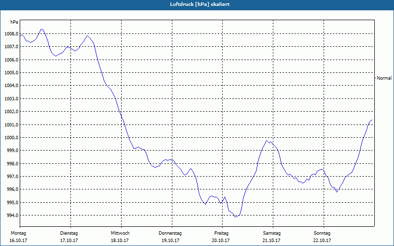Click the 'Normal' marker on the right axis

click(384, 78)
